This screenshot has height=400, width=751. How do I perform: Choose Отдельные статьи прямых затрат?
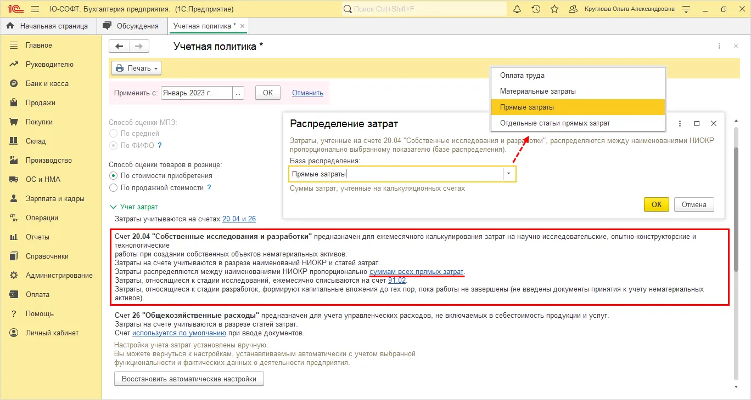click(x=578, y=123)
